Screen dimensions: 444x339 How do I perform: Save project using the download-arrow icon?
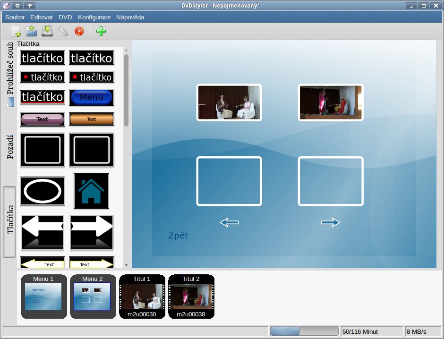(47, 32)
